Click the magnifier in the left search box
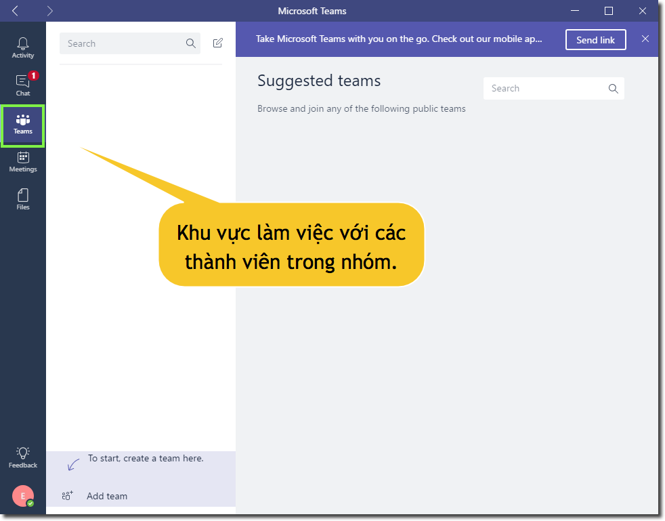The height and width of the screenshot is (521, 665). (x=190, y=43)
